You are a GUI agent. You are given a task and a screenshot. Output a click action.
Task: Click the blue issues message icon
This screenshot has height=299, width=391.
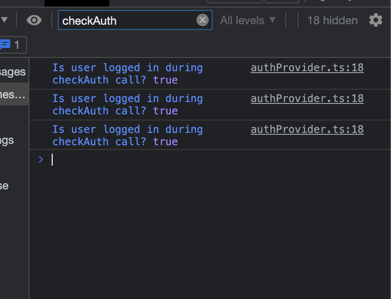5,45
